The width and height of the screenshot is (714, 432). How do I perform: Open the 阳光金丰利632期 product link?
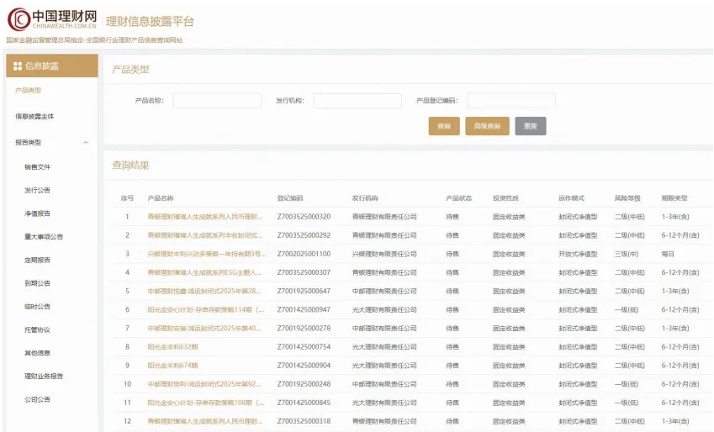coord(172,346)
